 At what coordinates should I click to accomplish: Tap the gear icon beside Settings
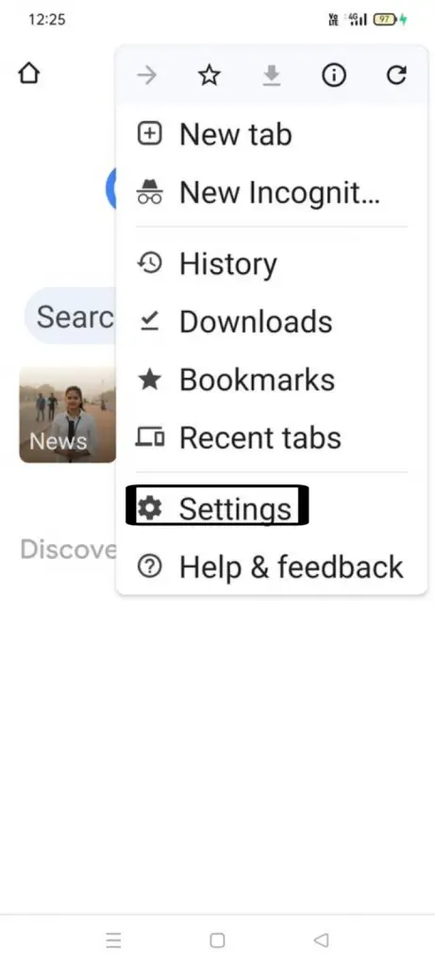(x=149, y=508)
